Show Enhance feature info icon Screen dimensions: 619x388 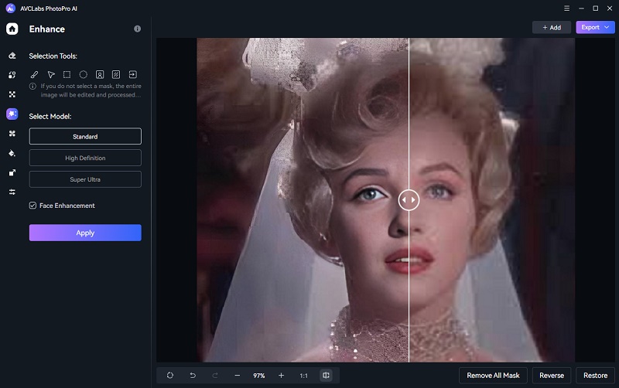tap(138, 29)
